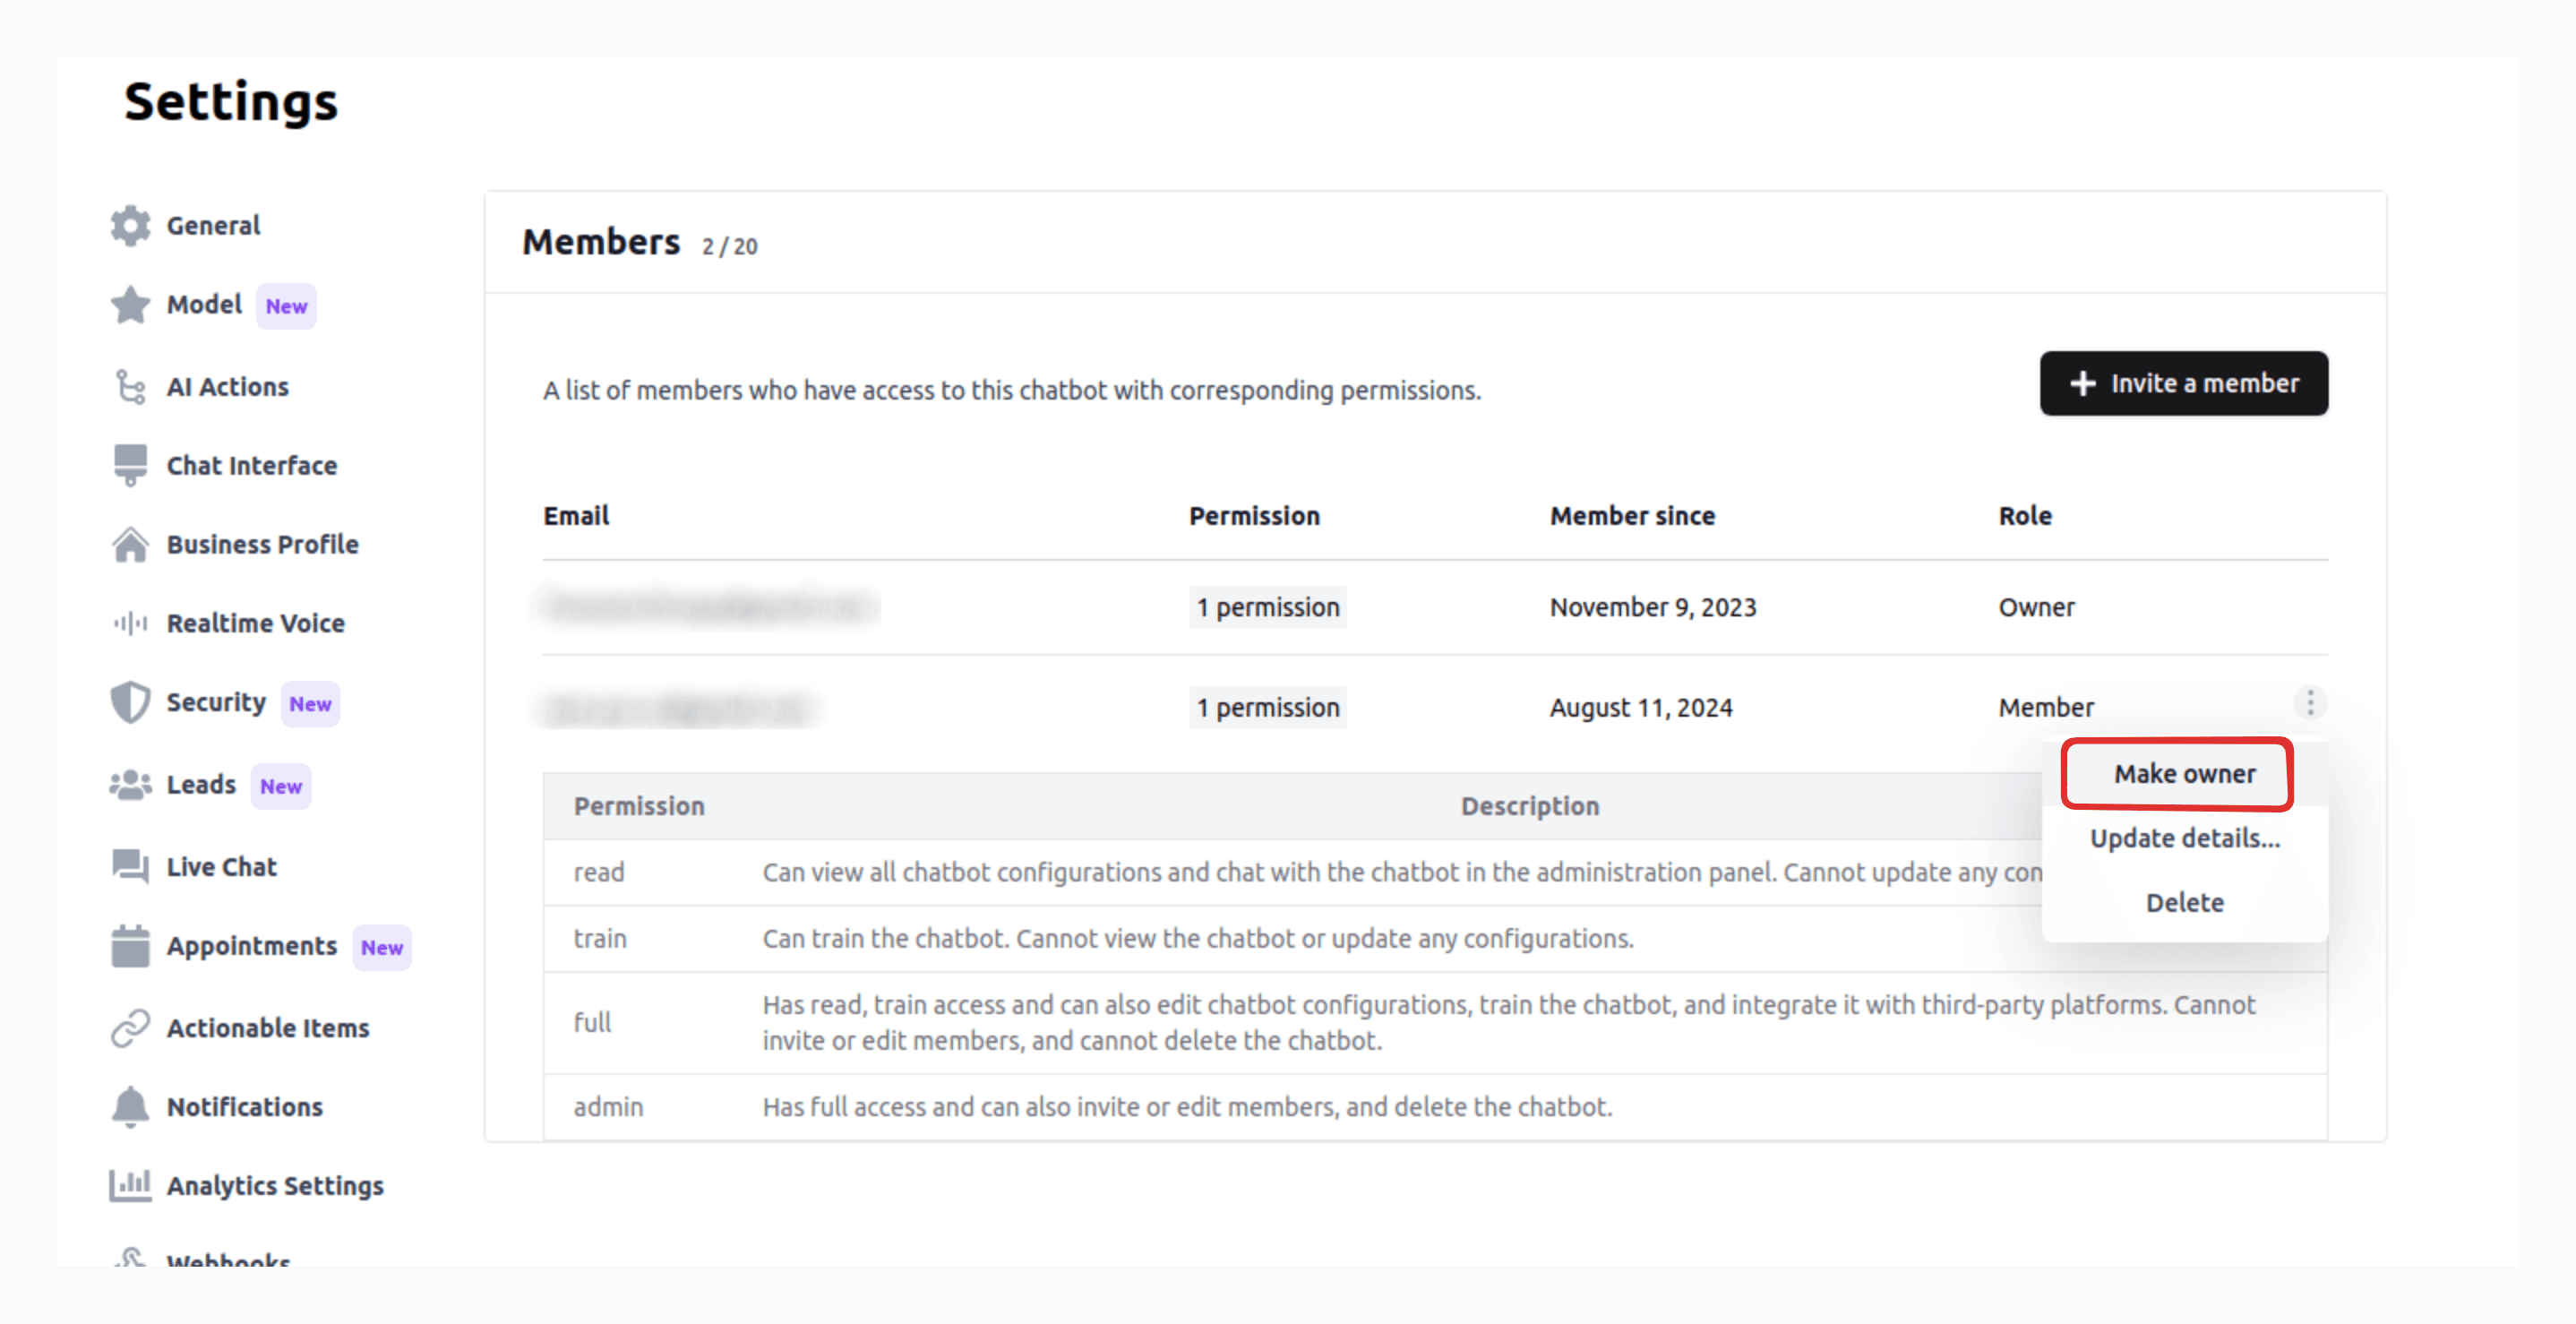Screen dimensions: 2576x1324
Task: Expand owner's 1 permission badge
Action: tap(1267, 608)
